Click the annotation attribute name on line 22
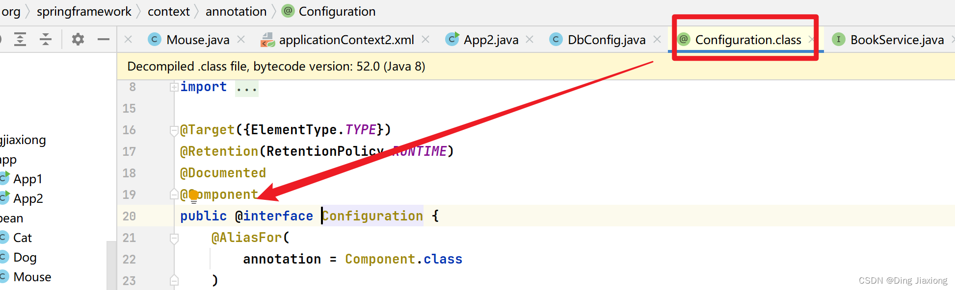This screenshot has height=290, width=955. click(282, 259)
